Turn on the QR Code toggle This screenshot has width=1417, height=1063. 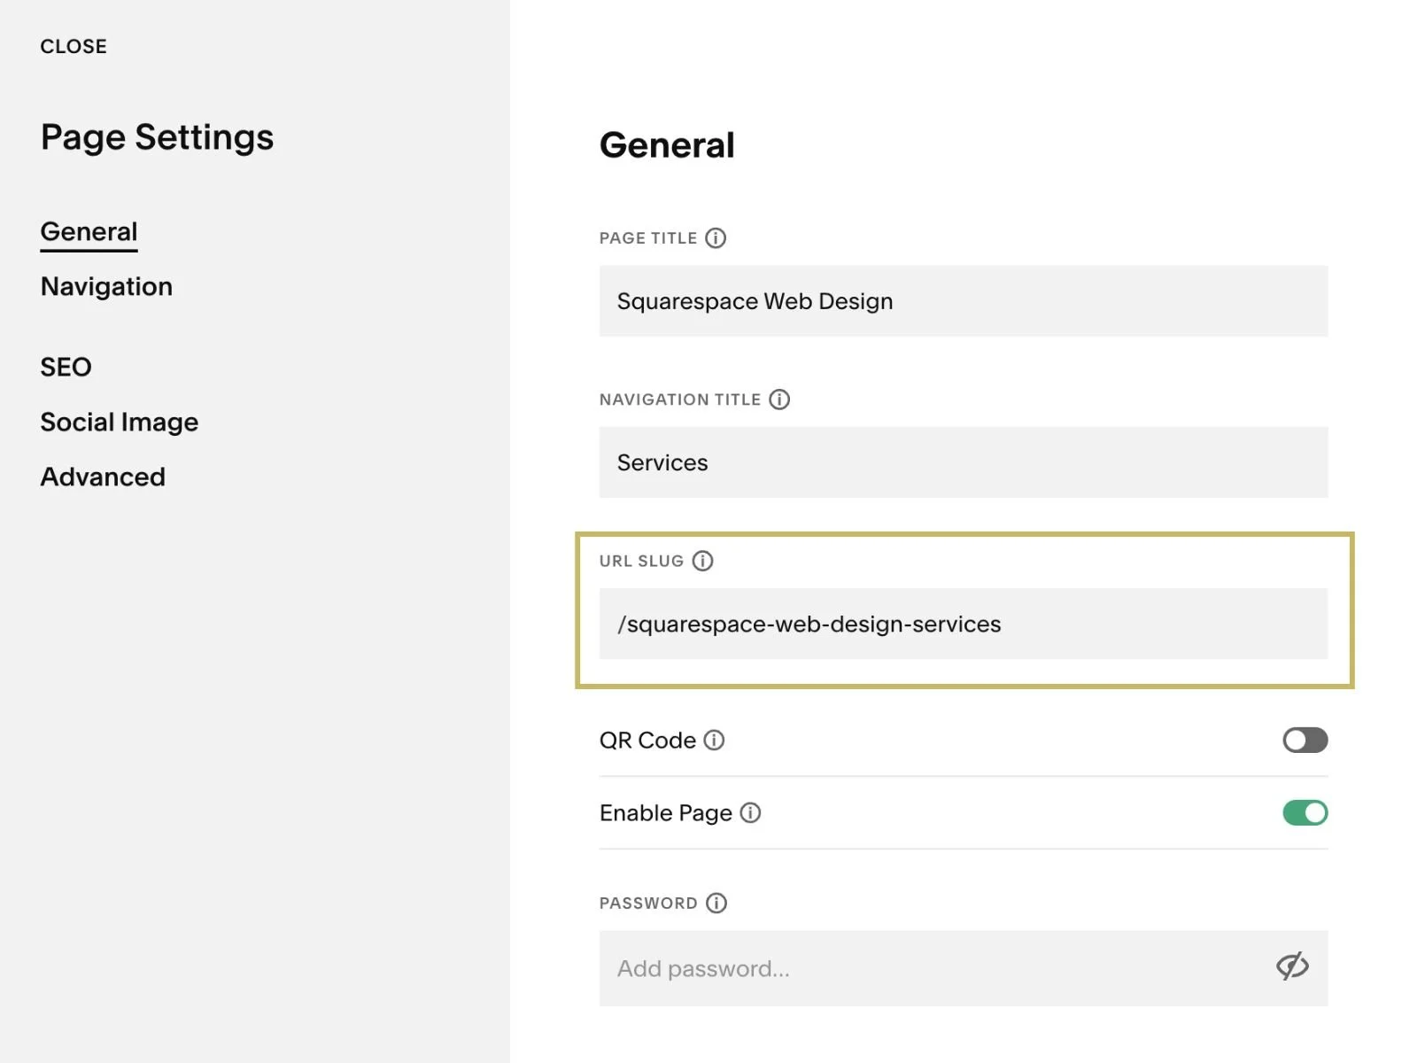[x=1305, y=740]
